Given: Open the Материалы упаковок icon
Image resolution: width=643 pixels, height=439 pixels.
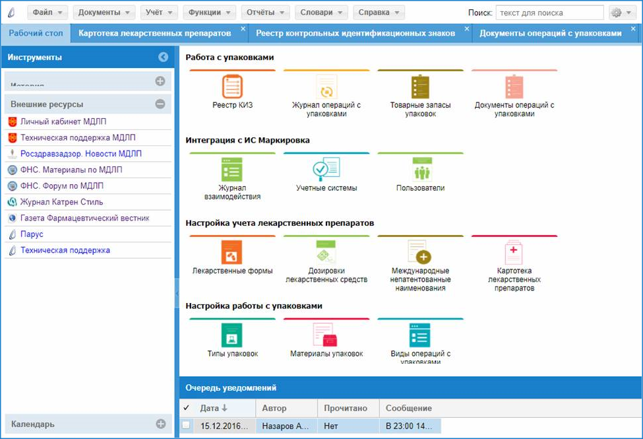Looking at the screenshot, I should (x=326, y=335).
